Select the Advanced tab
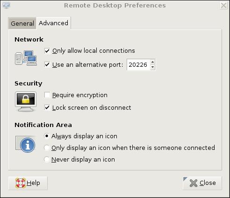Image resolution: width=230 pixels, height=198 pixels. coord(53,23)
